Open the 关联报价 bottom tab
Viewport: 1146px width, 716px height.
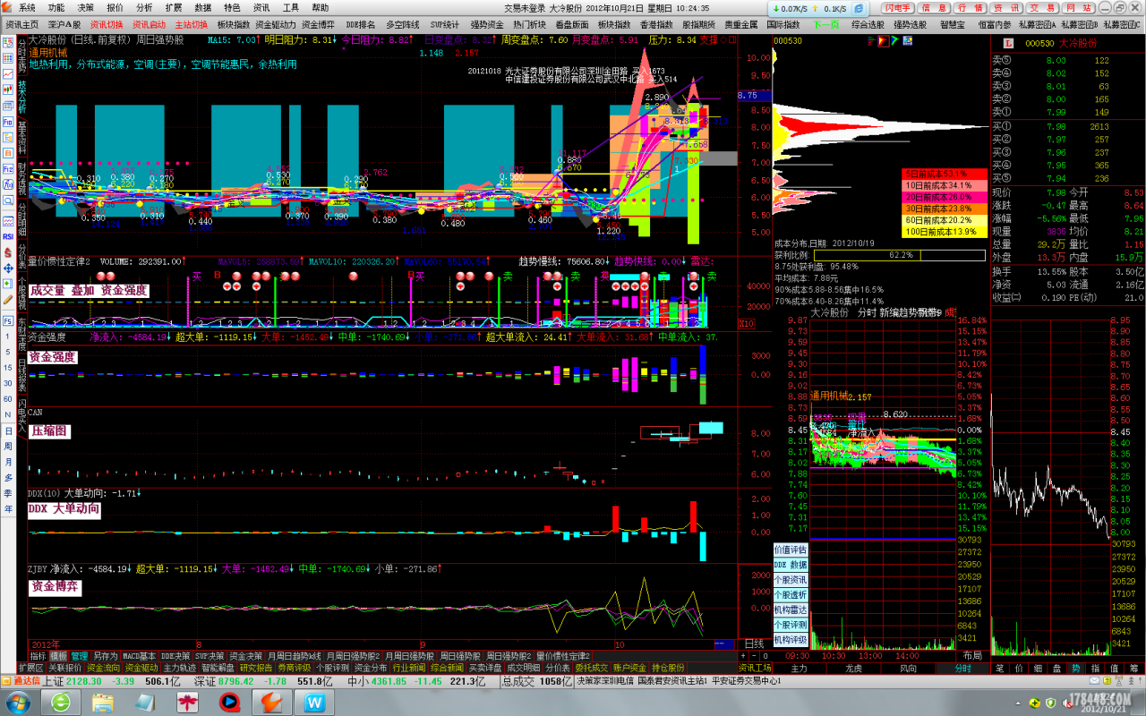click(64, 668)
